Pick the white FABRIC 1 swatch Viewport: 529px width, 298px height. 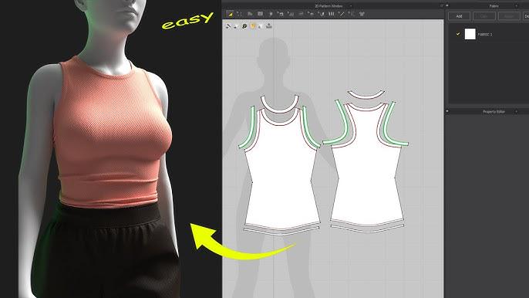pos(470,34)
